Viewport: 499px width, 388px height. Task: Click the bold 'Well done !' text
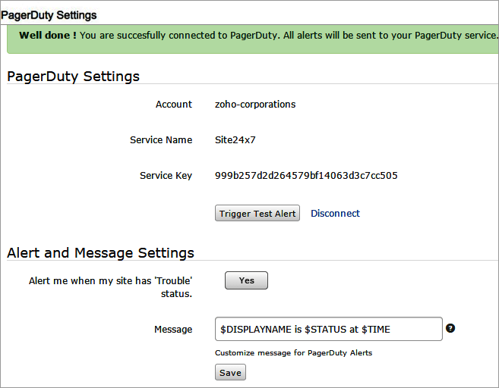(x=48, y=35)
